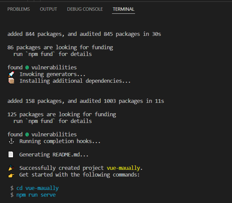Click the yellow project name vue-maually
The height and width of the screenshot is (203, 232).
point(123,168)
